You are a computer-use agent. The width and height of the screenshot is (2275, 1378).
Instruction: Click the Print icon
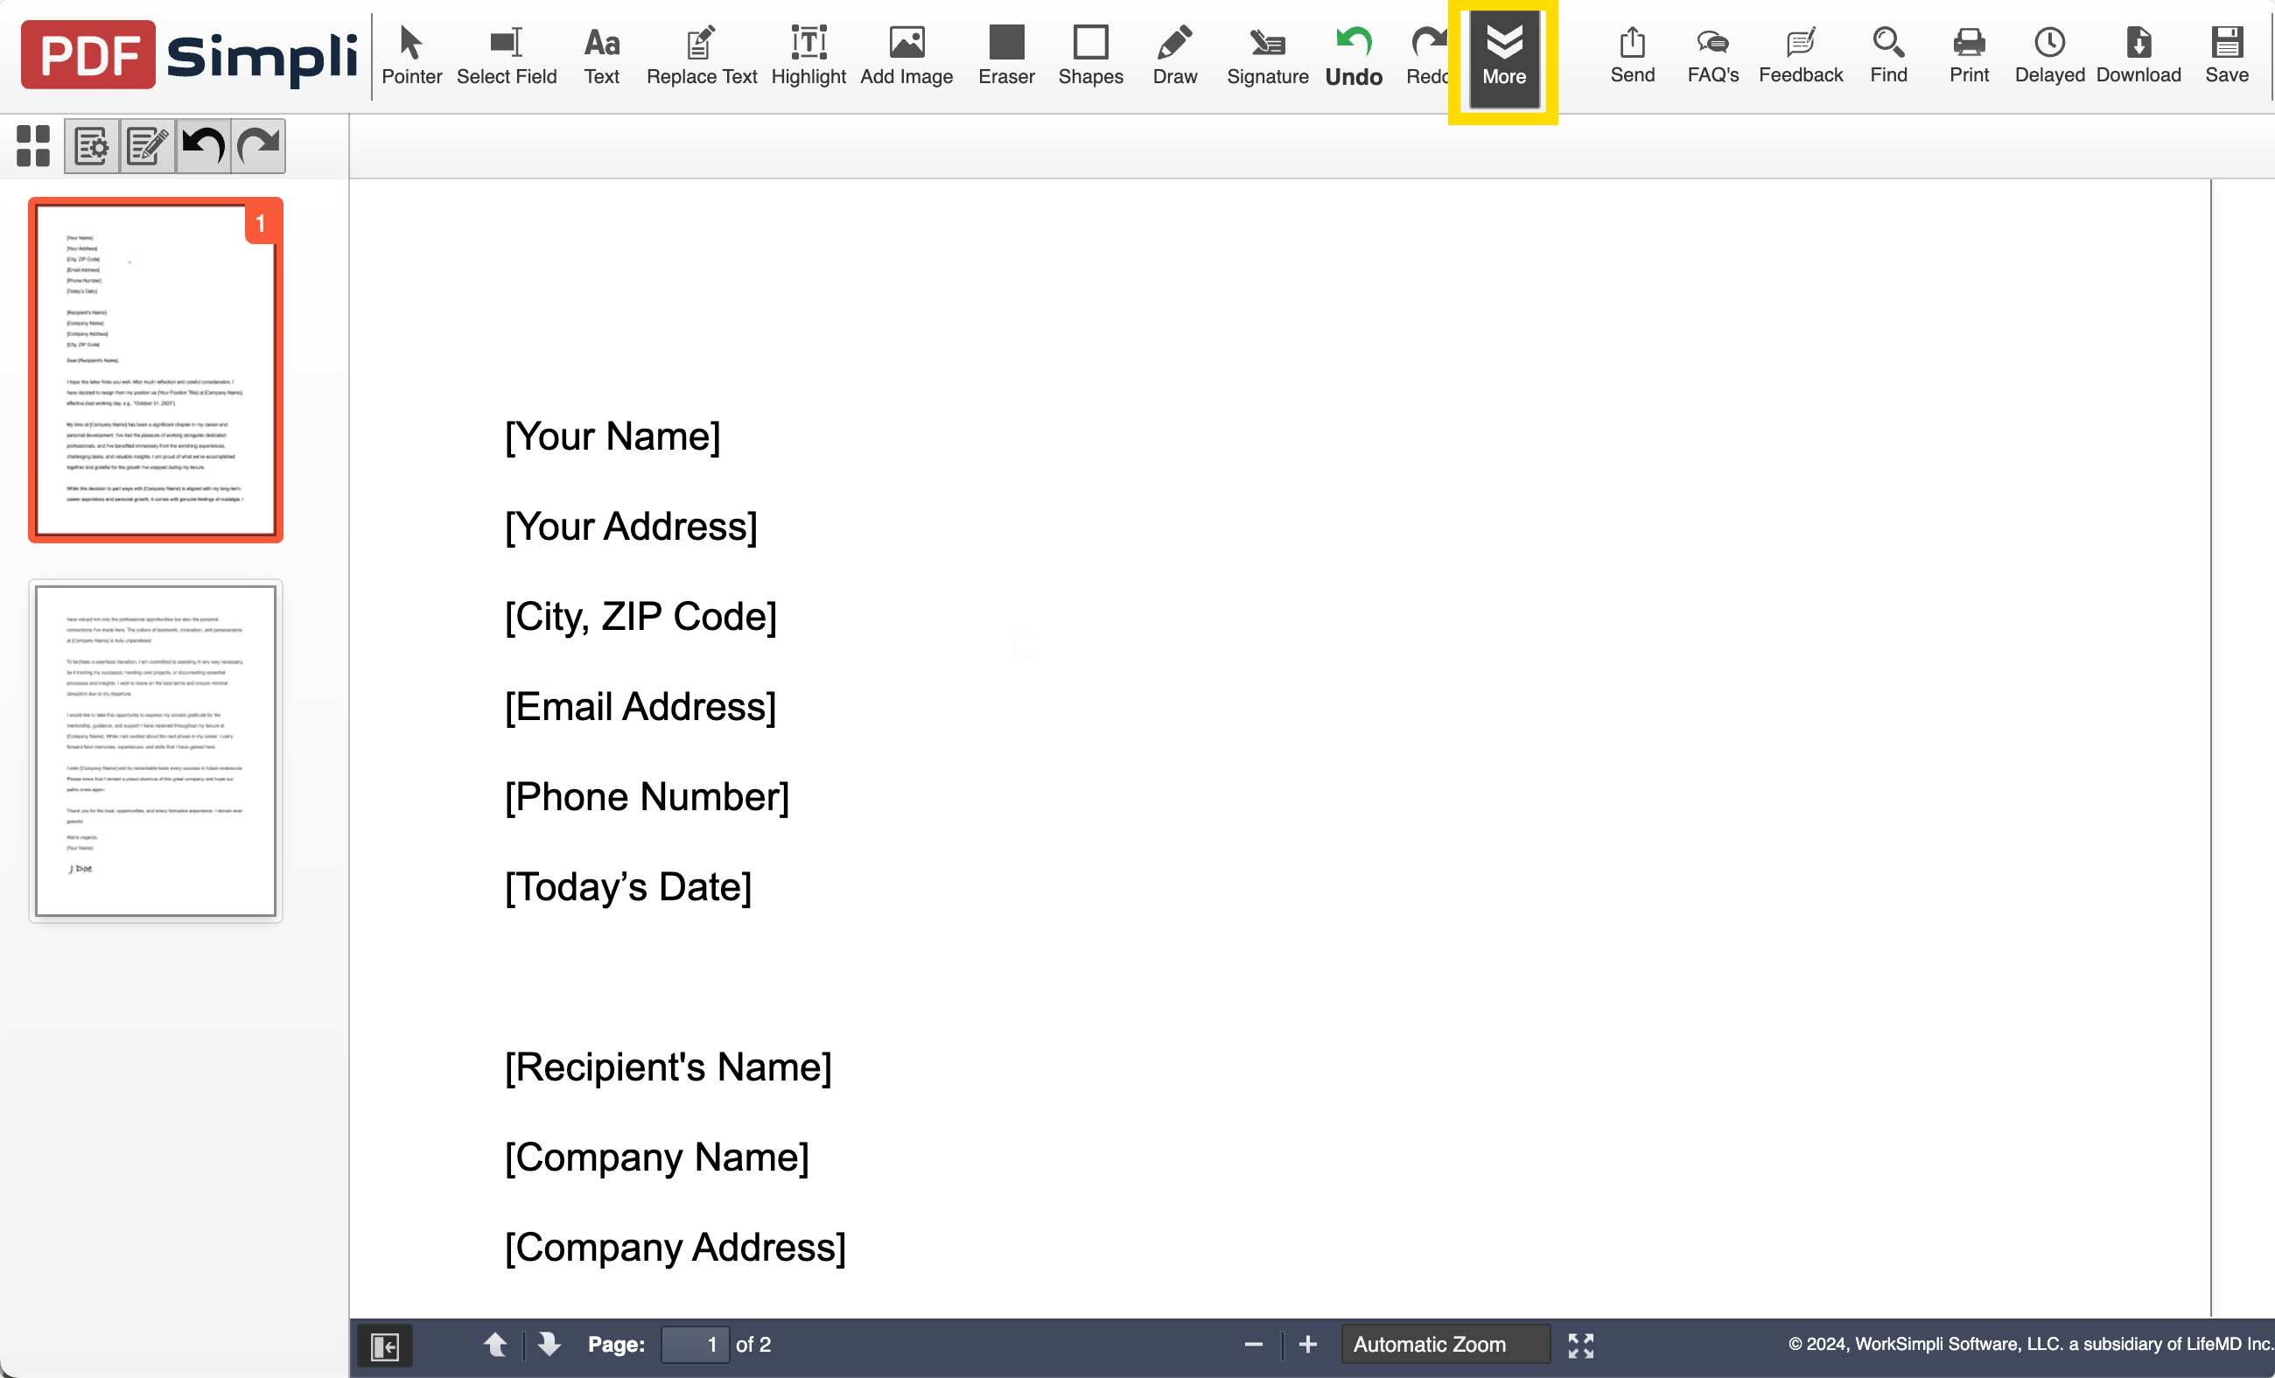click(1968, 55)
